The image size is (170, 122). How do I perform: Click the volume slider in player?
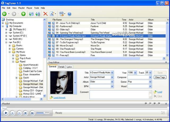pyautogui.click(x=43, y=113)
